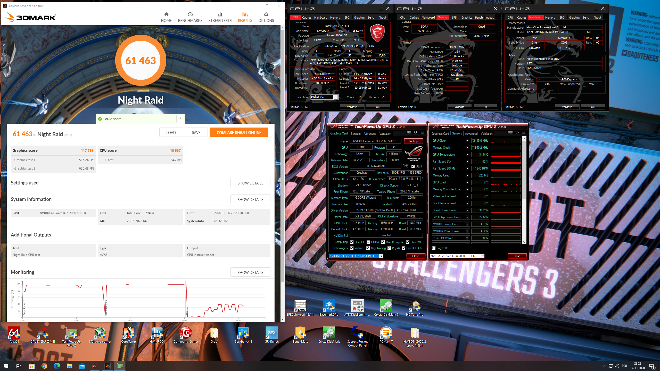Click the GPU name field in GPU-Z
Image resolution: width=660 pixels, height=371 pixels.
pos(375,141)
